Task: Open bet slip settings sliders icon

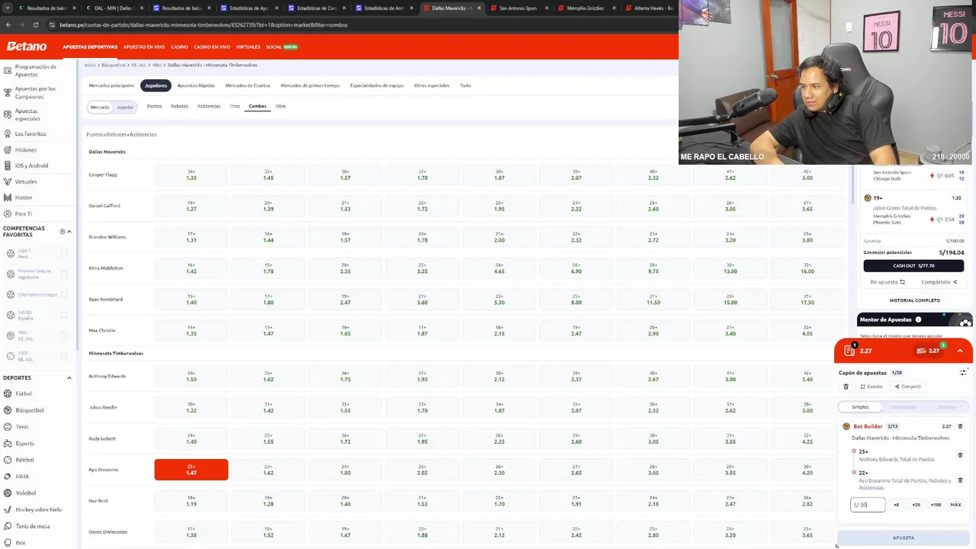Action: (x=963, y=373)
